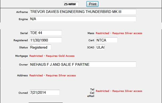Click the Print button
Screen dimensions: 162x103
(x=92, y=4)
